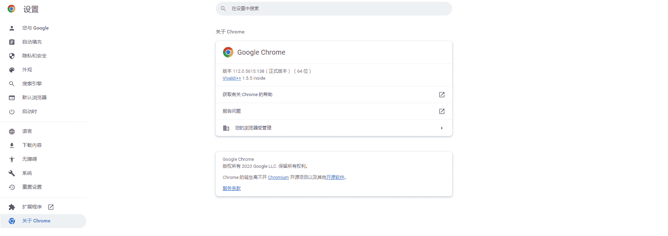Click the Google Chrome logo in the about card
This screenshot has height=236, width=668.
pyautogui.click(x=228, y=52)
